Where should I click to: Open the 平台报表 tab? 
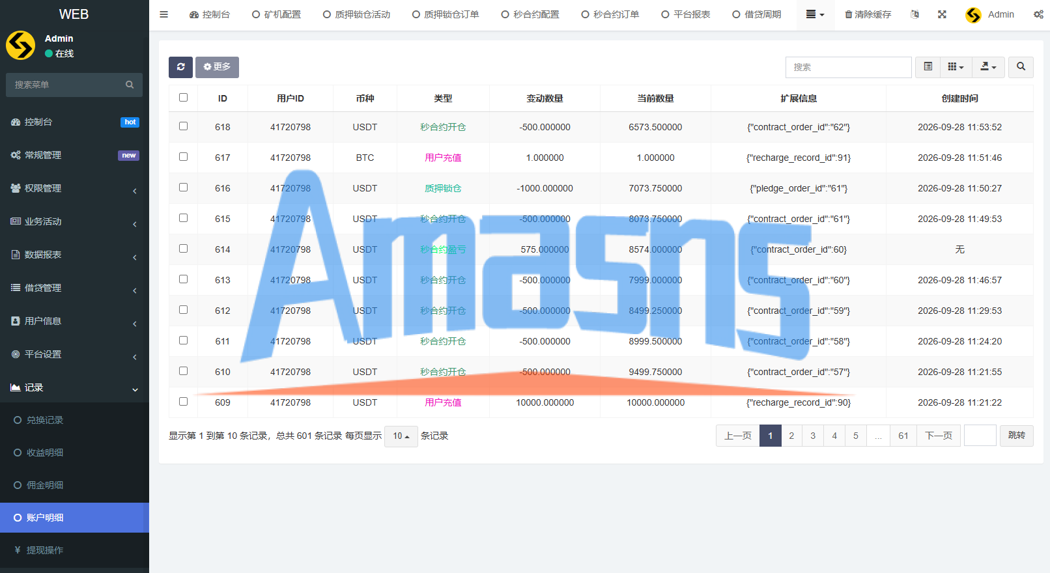[x=685, y=14]
